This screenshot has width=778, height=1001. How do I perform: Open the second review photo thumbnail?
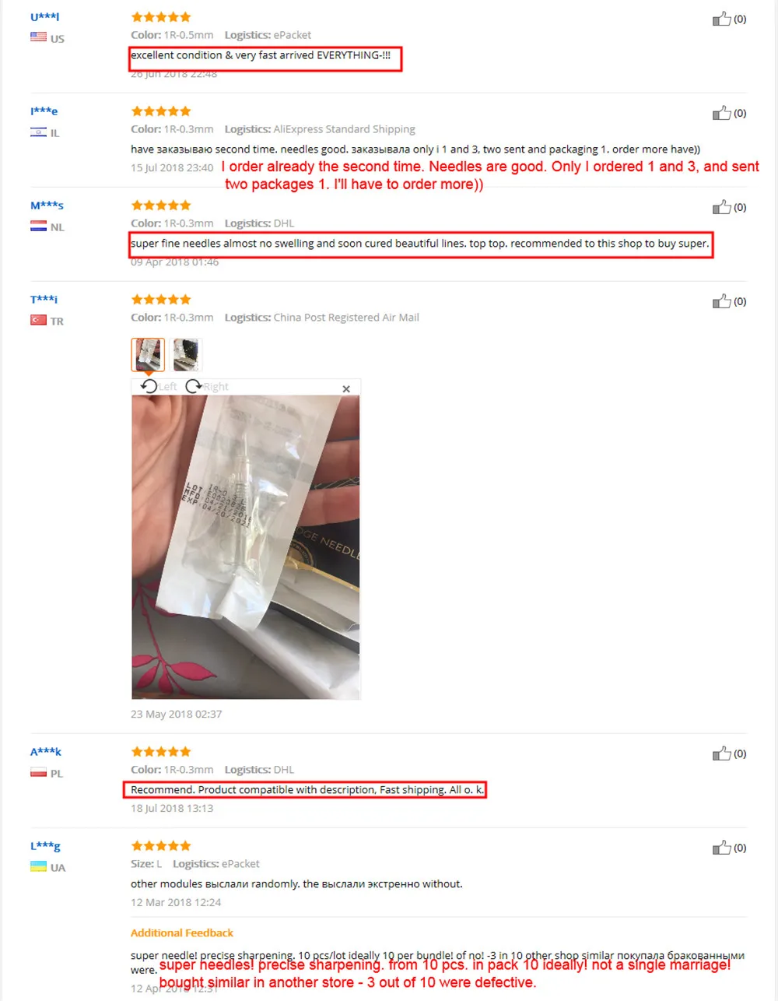point(187,355)
